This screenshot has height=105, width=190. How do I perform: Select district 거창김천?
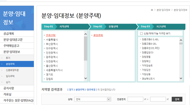click(146, 70)
